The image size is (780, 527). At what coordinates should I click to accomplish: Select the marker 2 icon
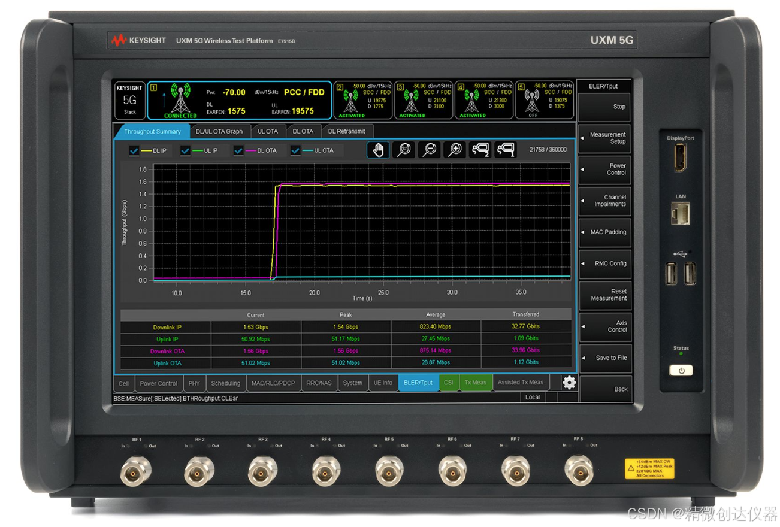[x=480, y=150]
